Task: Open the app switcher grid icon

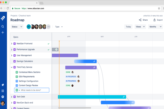Action: [3, 91]
